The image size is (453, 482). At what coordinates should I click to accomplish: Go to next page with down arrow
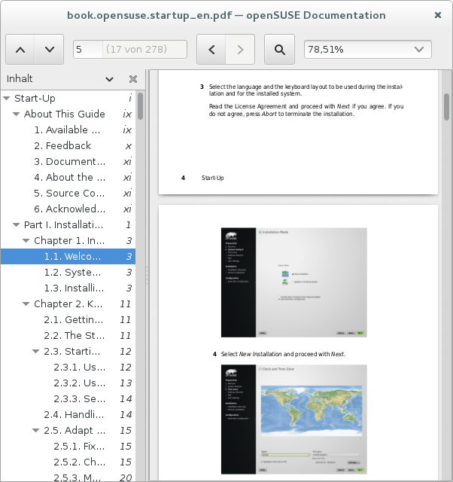coord(49,50)
